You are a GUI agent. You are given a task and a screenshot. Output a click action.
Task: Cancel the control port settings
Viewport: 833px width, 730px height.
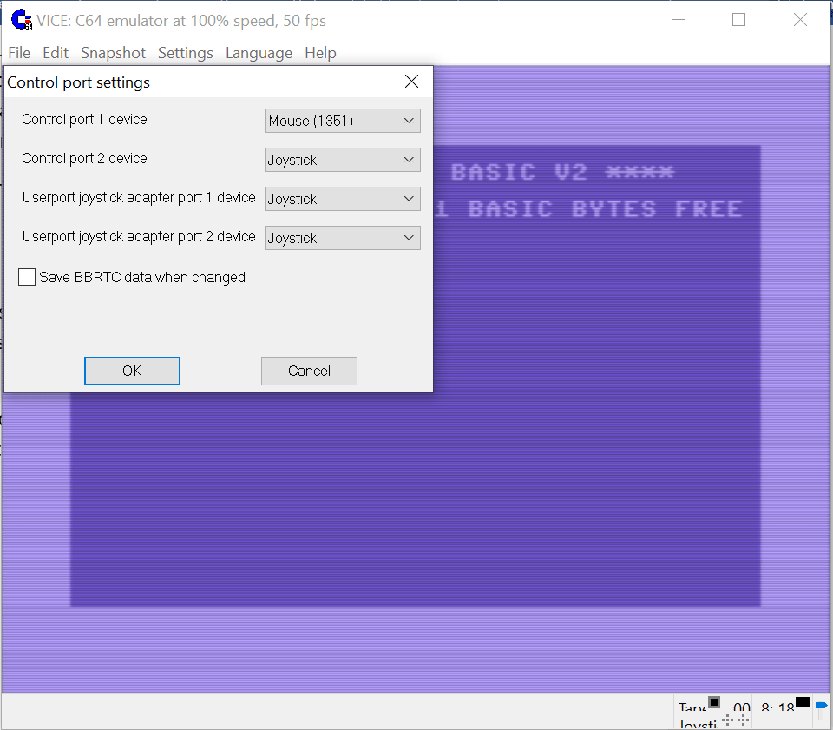(309, 371)
